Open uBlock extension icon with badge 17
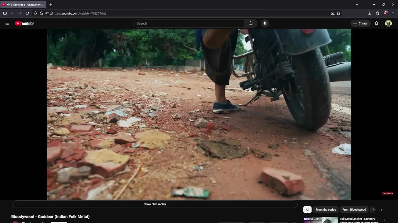This screenshot has height=223, width=398. pyautogui.click(x=386, y=13)
